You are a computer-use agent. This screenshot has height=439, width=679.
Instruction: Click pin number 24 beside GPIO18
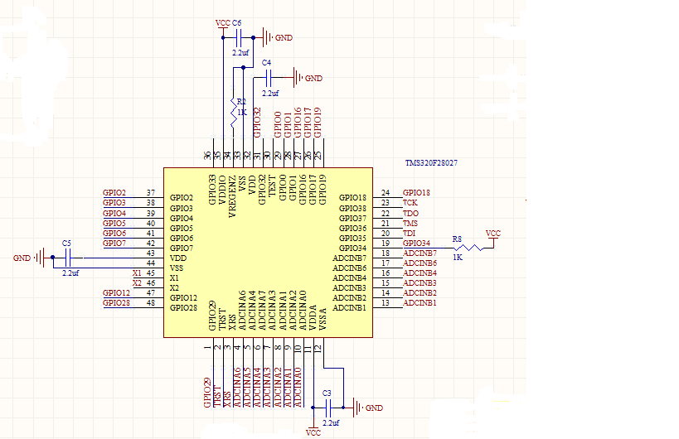click(386, 193)
